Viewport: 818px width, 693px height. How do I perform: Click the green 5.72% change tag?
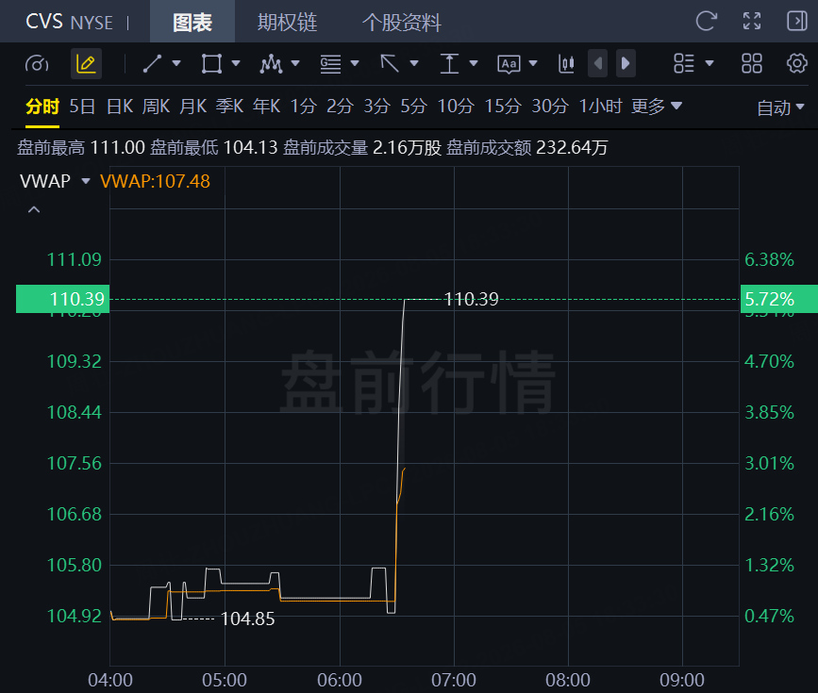coord(779,299)
